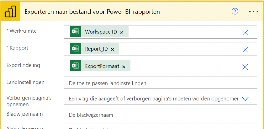Click the Power BI connector icon
The width and height of the screenshot is (264, 129).
10,12
